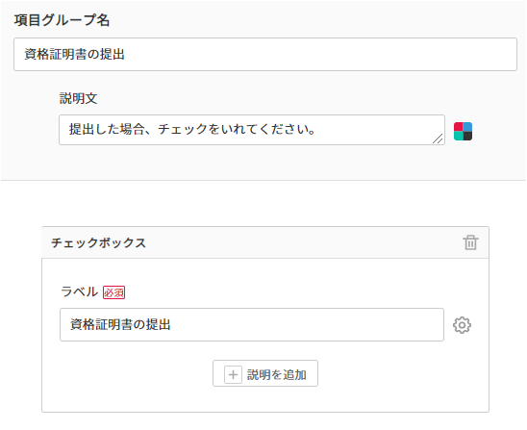Focus the 項目グループ名 input field
The width and height of the screenshot is (527, 430).
[265, 54]
